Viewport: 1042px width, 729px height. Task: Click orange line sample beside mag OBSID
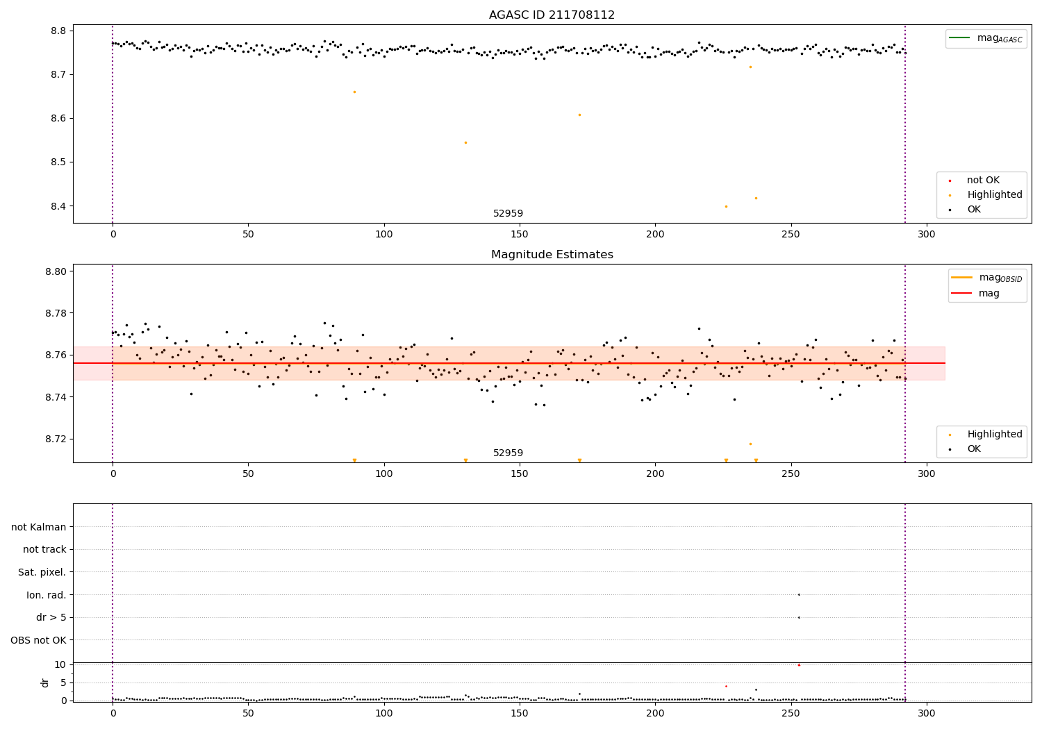click(962, 278)
